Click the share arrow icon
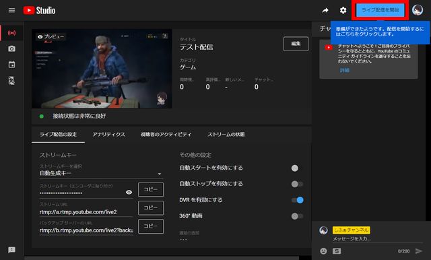The image size is (431, 260). tap(325, 11)
